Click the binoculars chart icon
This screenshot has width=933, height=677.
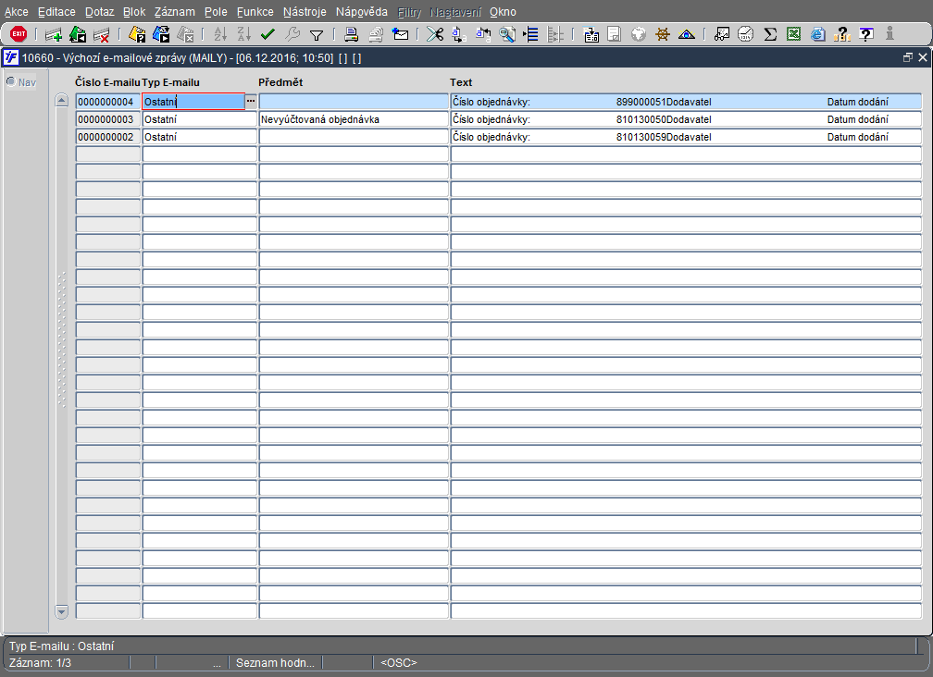coord(722,34)
